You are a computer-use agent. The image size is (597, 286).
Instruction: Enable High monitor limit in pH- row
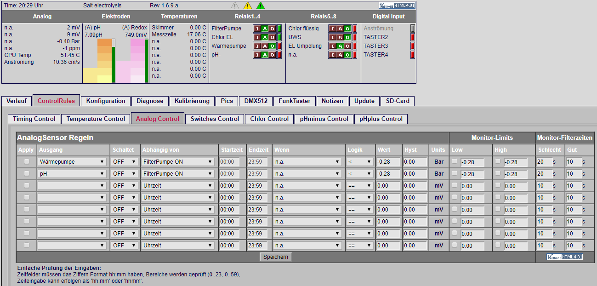point(498,173)
